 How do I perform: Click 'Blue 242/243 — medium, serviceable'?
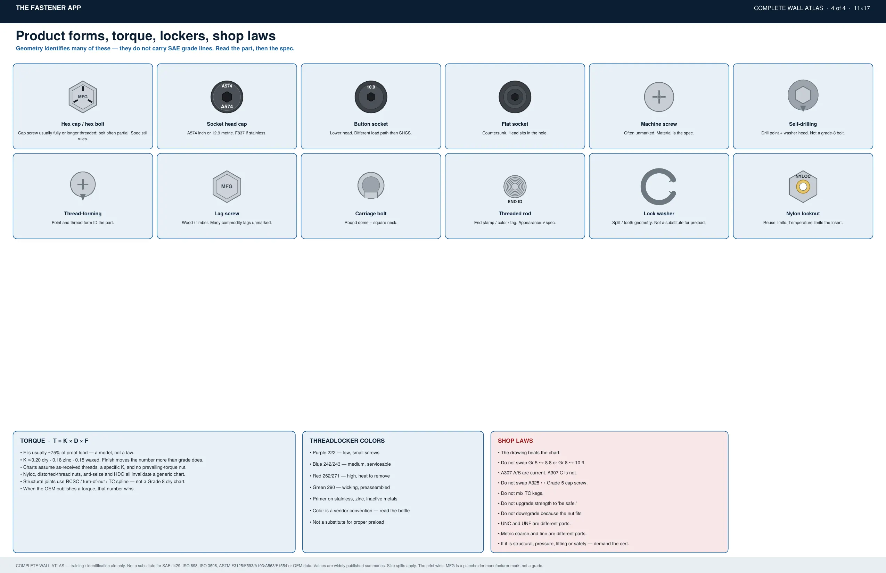[x=350, y=464]
